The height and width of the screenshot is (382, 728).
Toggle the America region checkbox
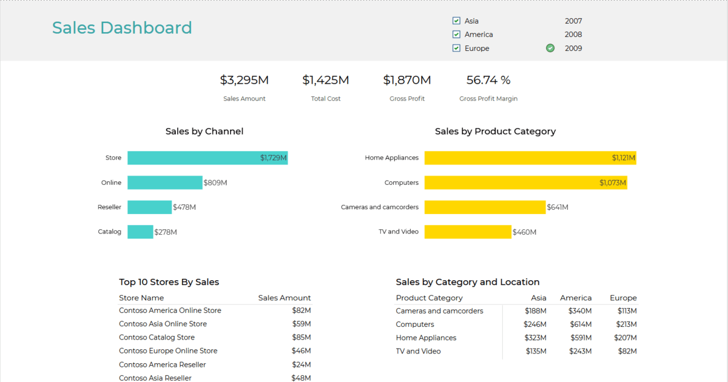(456, 35)
